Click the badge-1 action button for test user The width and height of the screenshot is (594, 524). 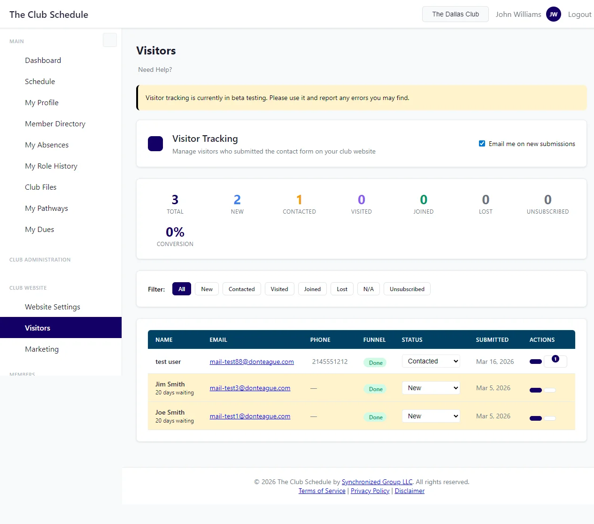point(555,361)
